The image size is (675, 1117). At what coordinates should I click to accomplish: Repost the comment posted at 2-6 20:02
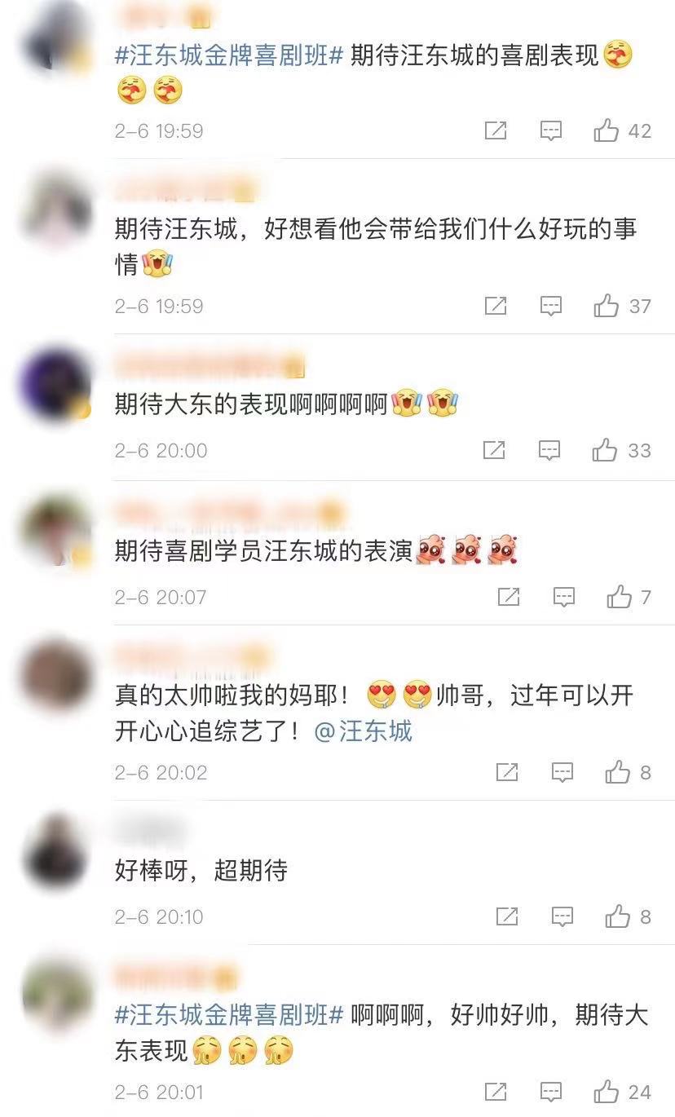507,772
